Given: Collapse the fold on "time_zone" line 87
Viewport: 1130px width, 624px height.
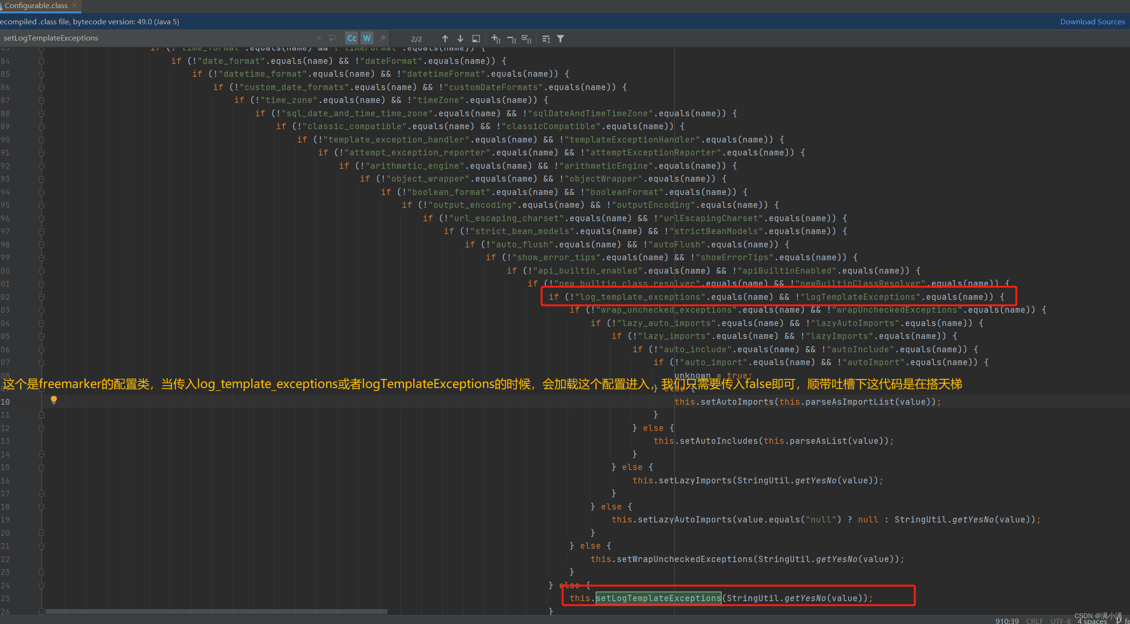Looking at the screenshot, I should 41,100.
